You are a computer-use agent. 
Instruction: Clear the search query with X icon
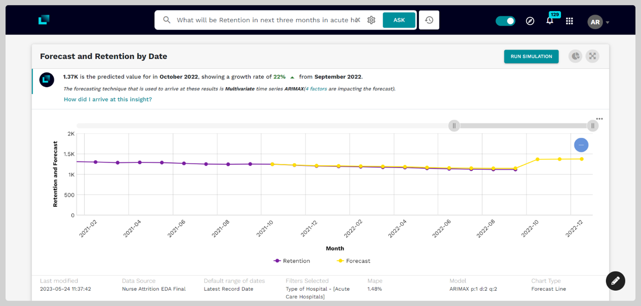357,20
